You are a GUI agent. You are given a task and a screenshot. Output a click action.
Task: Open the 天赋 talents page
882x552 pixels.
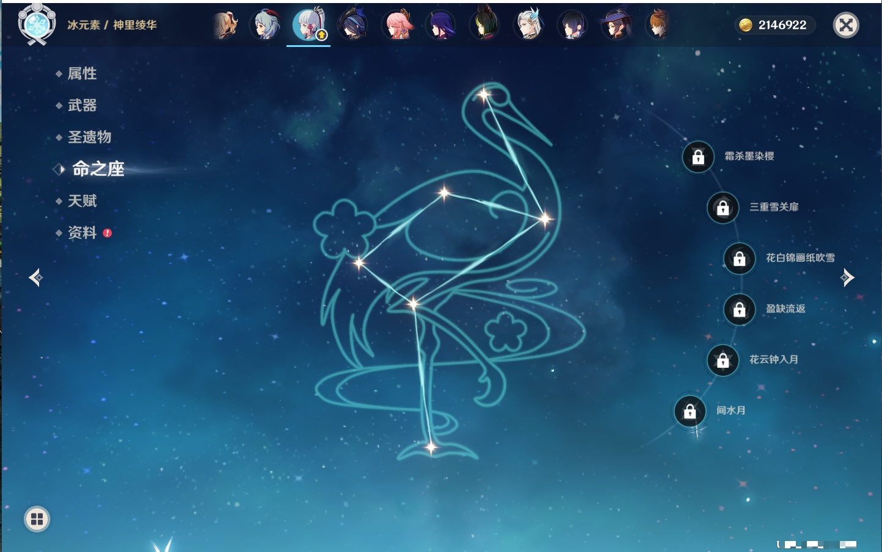[82, 201]
